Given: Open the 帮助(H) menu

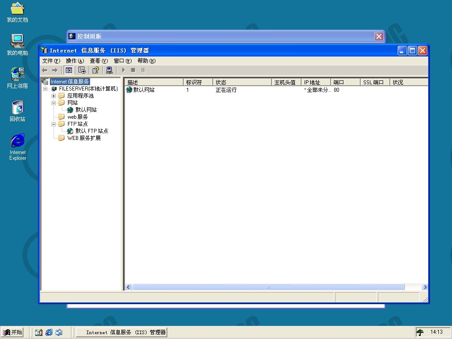Looking at the screenshot, I should (x=147, y=61).
